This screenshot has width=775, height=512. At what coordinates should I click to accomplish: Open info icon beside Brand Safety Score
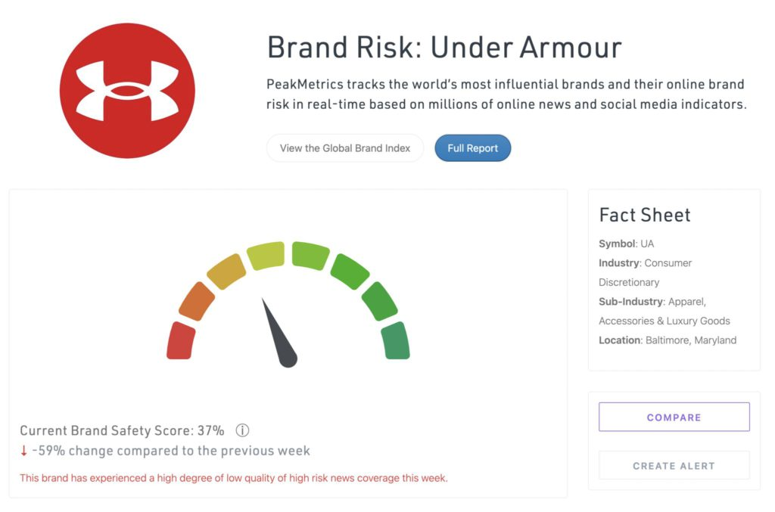(242, 430)
